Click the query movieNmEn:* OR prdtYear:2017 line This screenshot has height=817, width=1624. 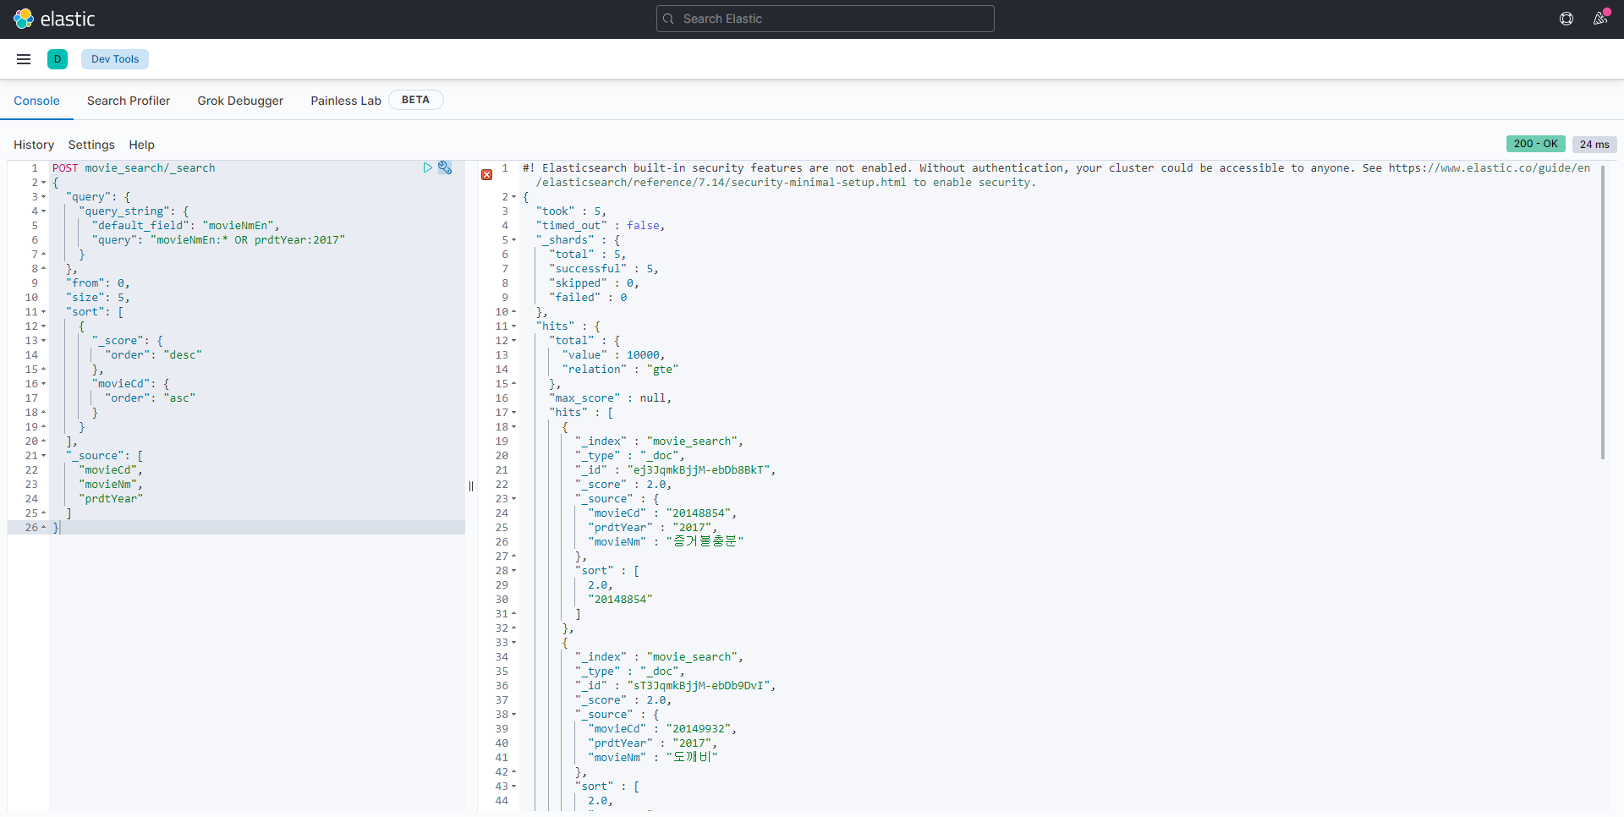(x=218, y=240)
